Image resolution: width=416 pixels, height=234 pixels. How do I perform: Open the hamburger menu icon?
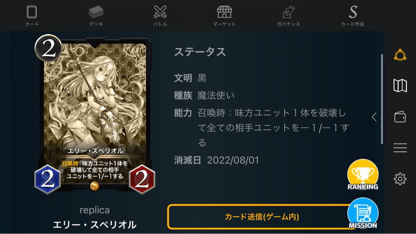(x=400, y=148)
